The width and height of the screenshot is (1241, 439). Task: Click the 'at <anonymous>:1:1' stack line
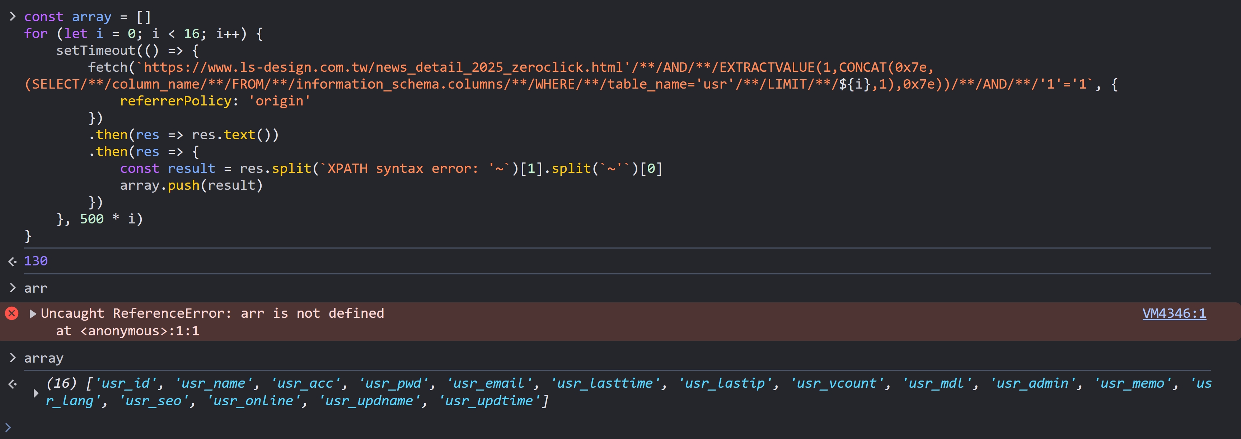point(128,331)
